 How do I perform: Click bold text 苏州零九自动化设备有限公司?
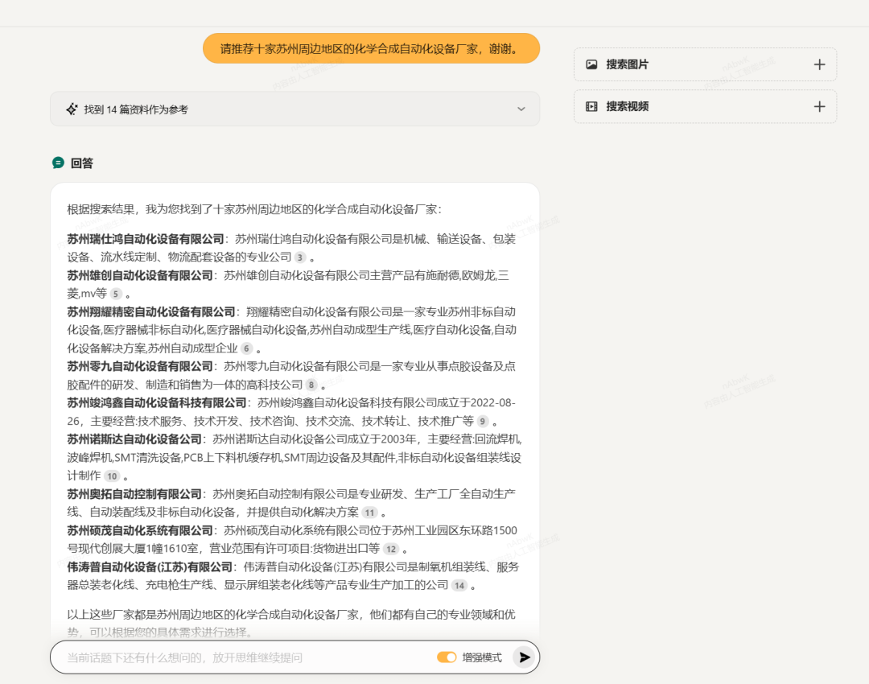[140, 366]
